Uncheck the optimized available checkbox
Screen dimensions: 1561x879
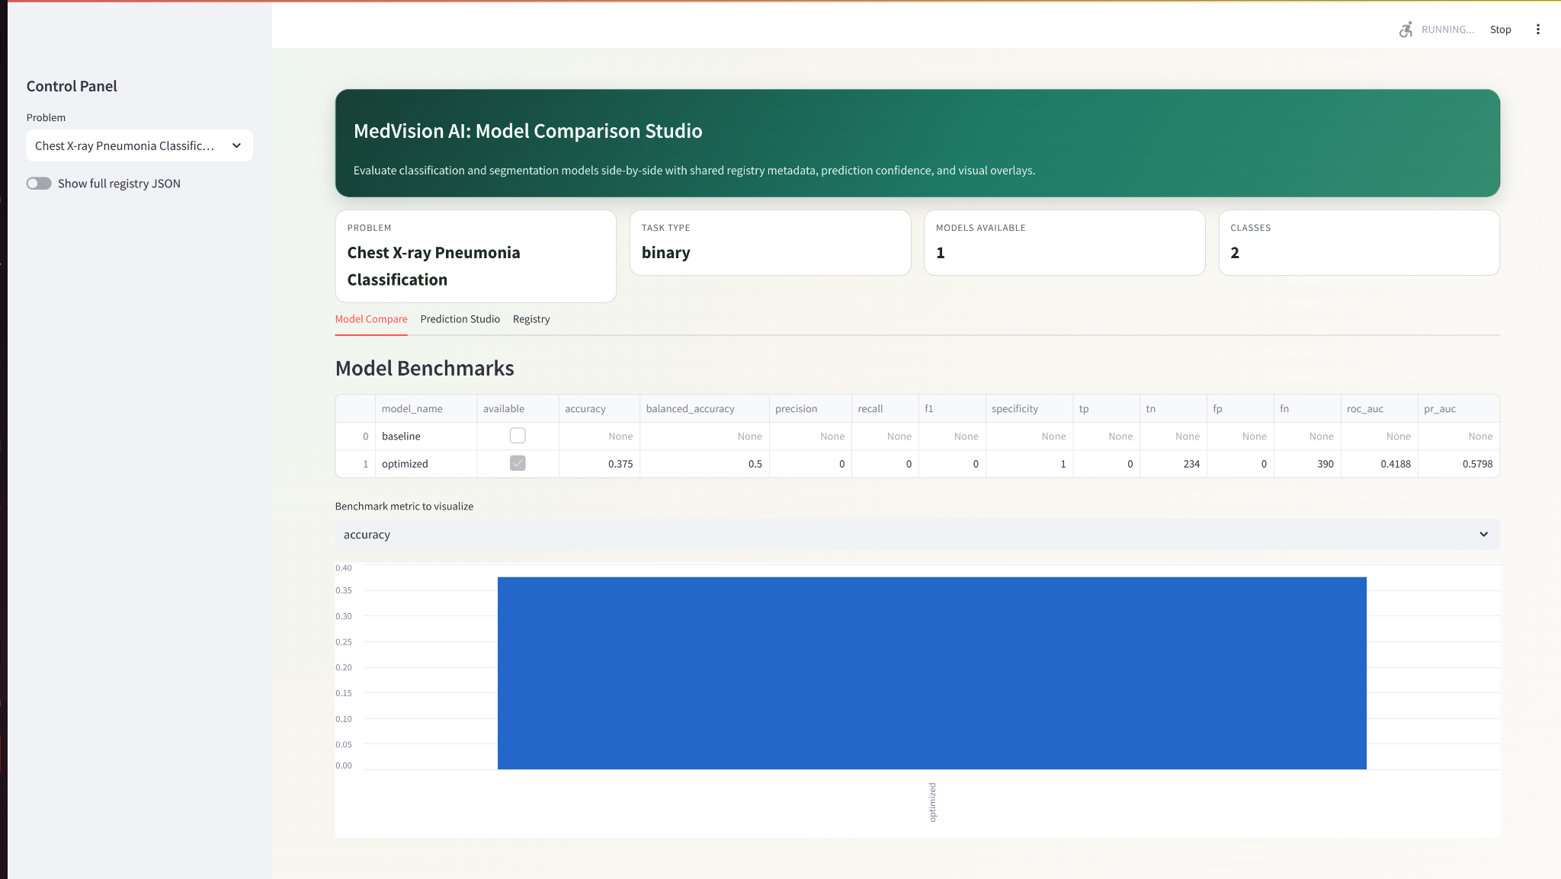click(x=518, y=463)
